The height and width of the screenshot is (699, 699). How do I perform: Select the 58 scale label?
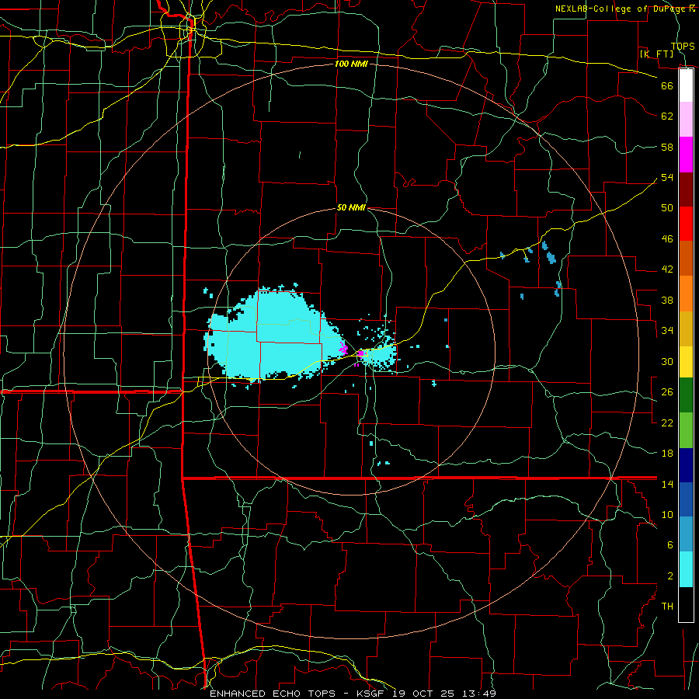click(x=667, y=147)
